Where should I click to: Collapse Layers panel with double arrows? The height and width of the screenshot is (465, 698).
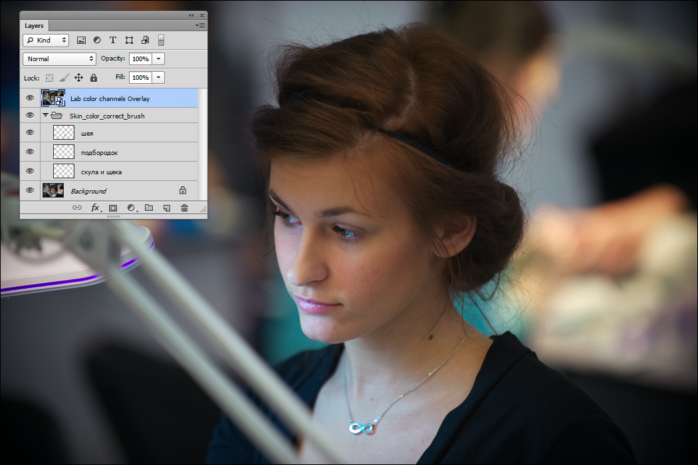point(191,15)
